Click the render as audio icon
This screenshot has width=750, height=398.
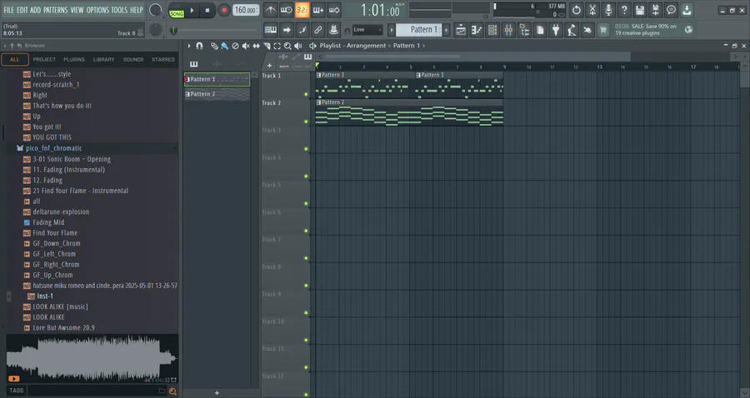(655, 9)
